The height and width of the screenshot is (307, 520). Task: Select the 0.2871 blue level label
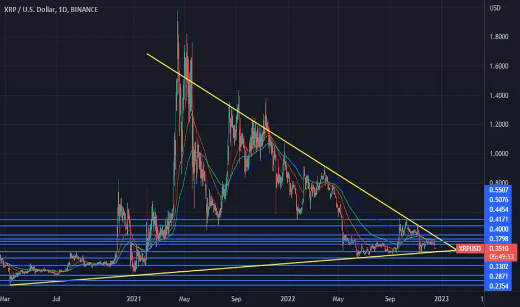[x=499, y=276]
